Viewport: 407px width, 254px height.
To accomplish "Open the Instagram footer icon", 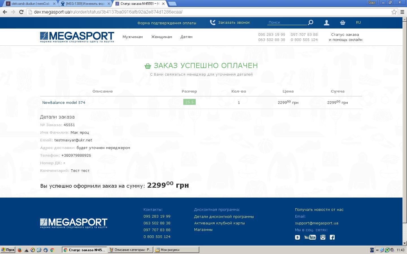I will (323, 237).
